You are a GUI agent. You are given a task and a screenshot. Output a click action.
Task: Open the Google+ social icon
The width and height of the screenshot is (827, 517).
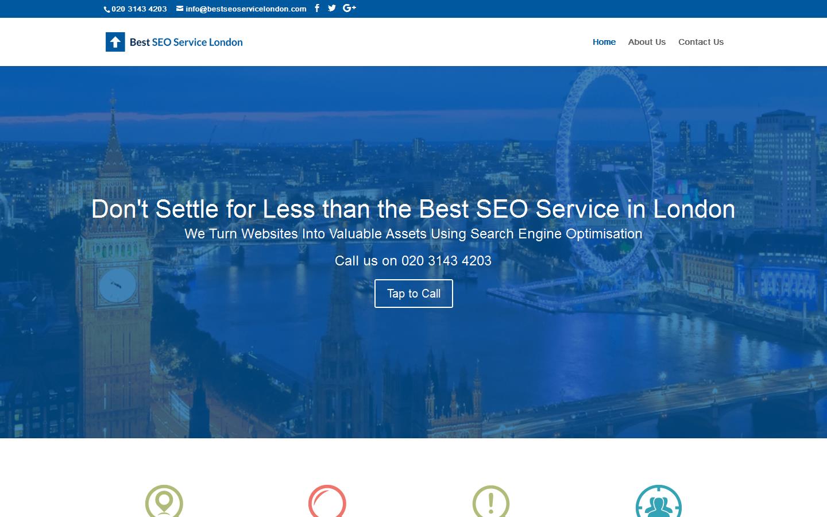pyautogui.click(x=349, y=9)
